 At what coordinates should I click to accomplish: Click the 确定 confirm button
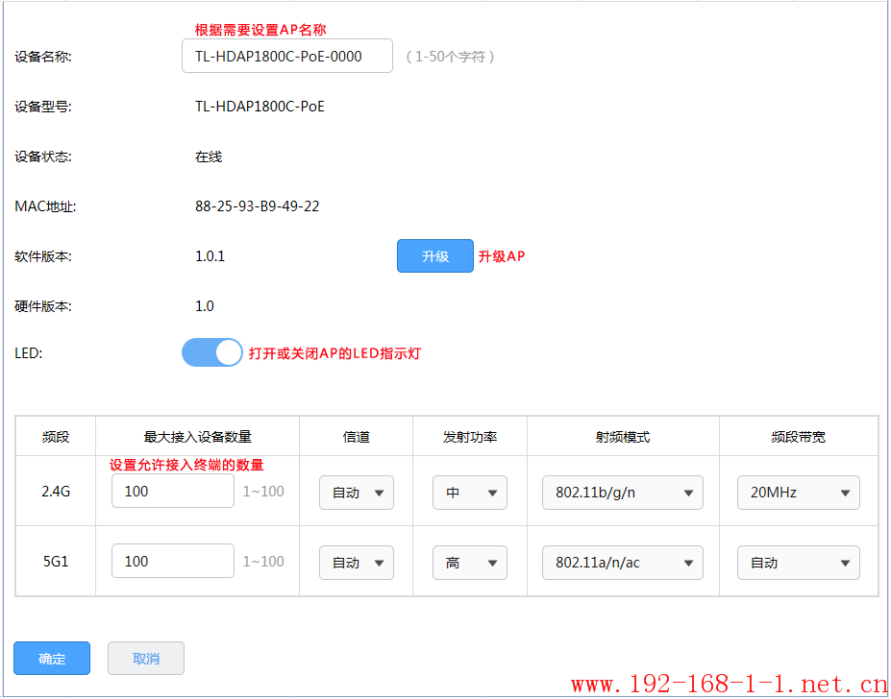pos(52,658)
